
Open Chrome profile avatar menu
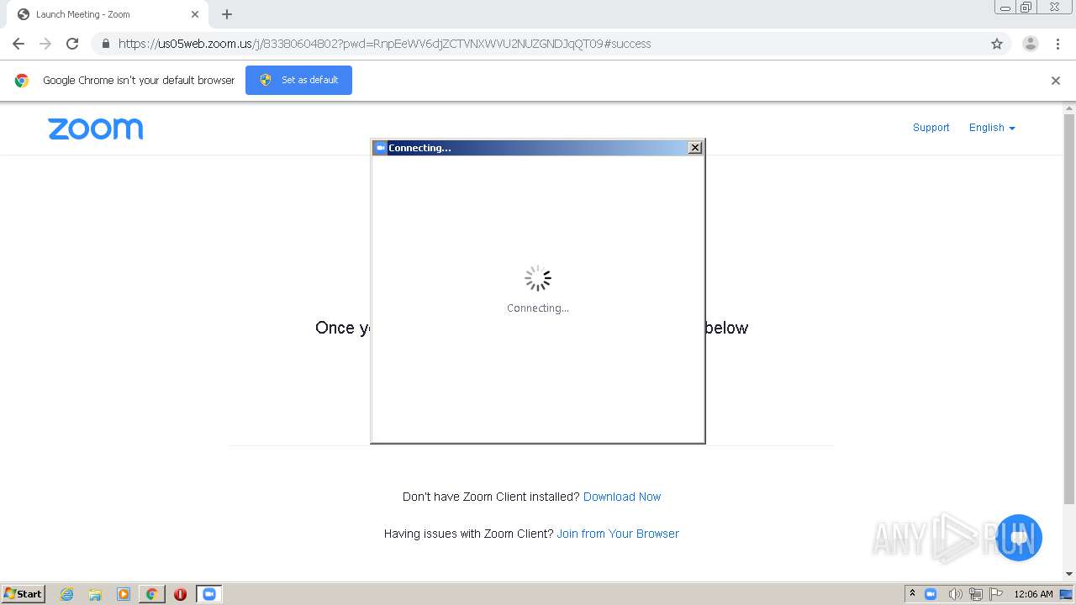(x=1031, y=44)
